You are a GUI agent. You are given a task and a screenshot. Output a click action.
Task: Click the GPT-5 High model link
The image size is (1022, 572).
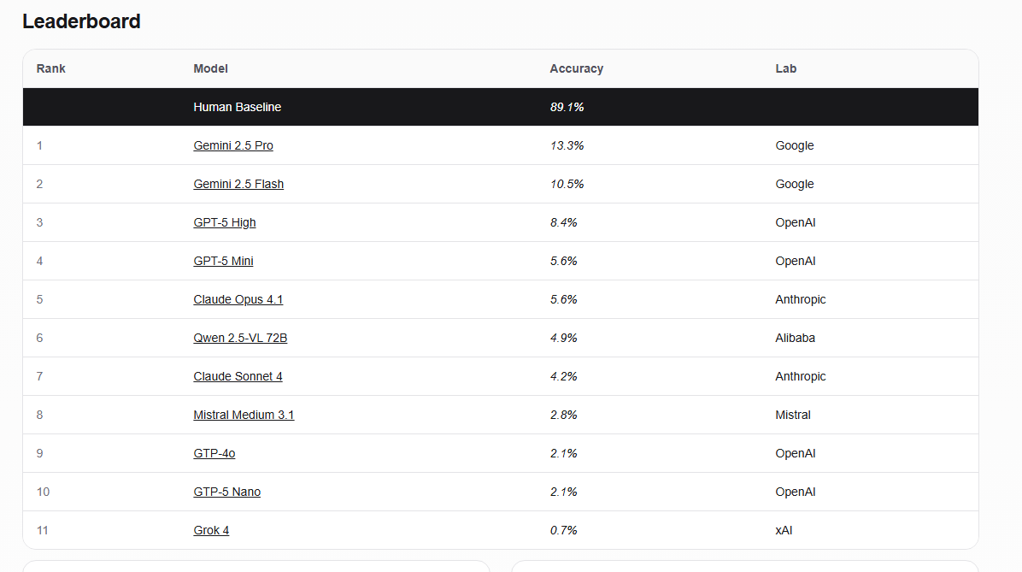(x=225, y=222)
